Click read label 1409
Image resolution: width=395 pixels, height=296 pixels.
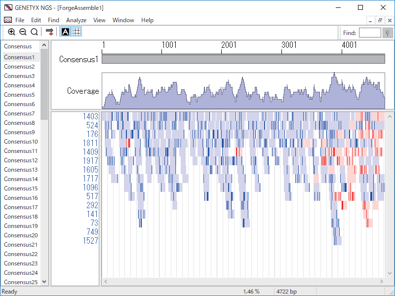click(x=90, y=152)
